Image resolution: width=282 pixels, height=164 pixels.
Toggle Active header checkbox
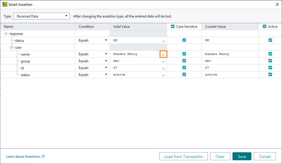(x=264, y=26)
